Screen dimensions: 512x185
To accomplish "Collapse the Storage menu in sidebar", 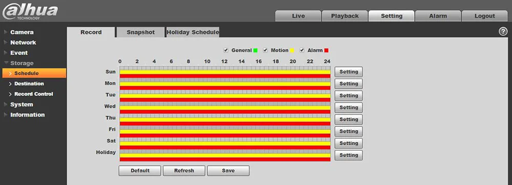I will point(22,63).
